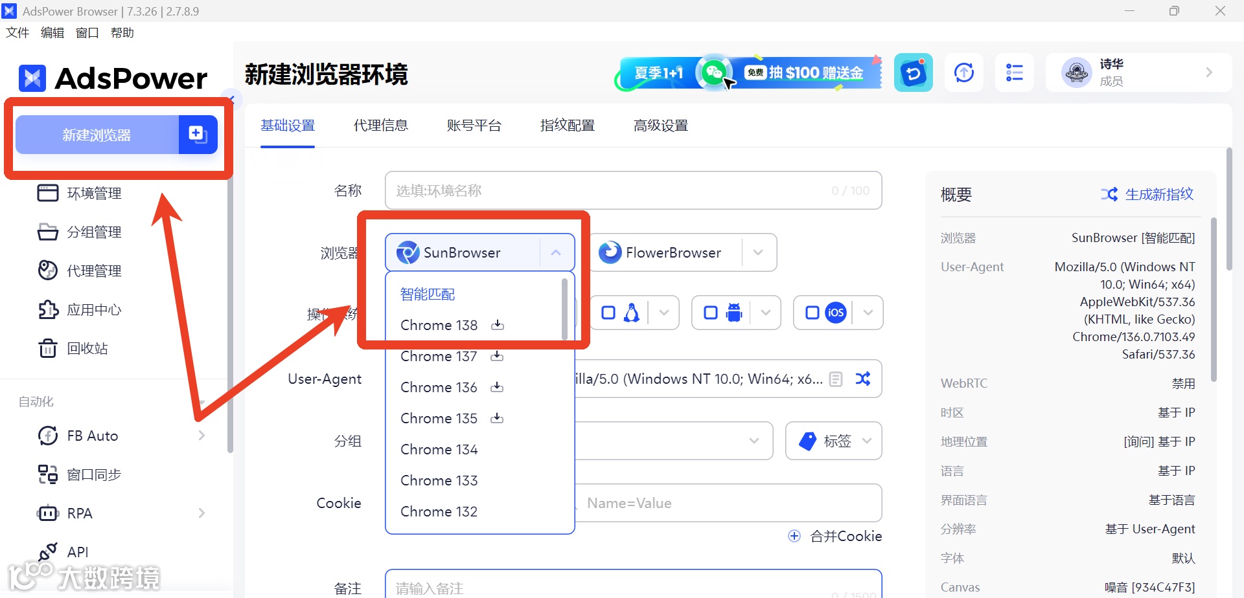Download the Chrome 135 kernel
The width and height of the screenshot is (1244, 598).
(x=497, y=418)
